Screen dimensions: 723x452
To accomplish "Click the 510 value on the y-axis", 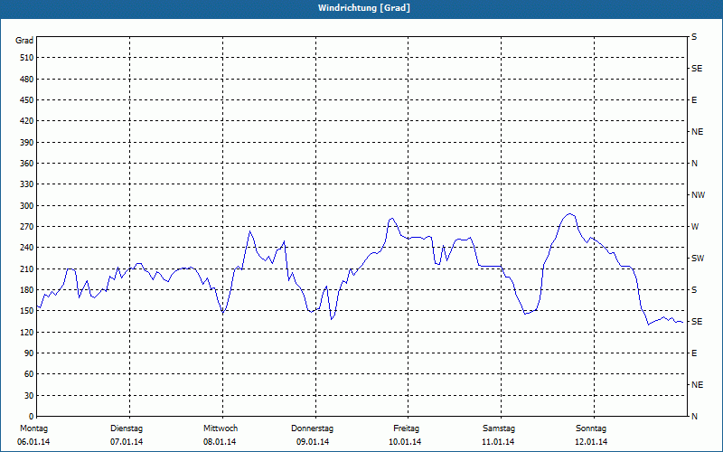I will point(26,58).
